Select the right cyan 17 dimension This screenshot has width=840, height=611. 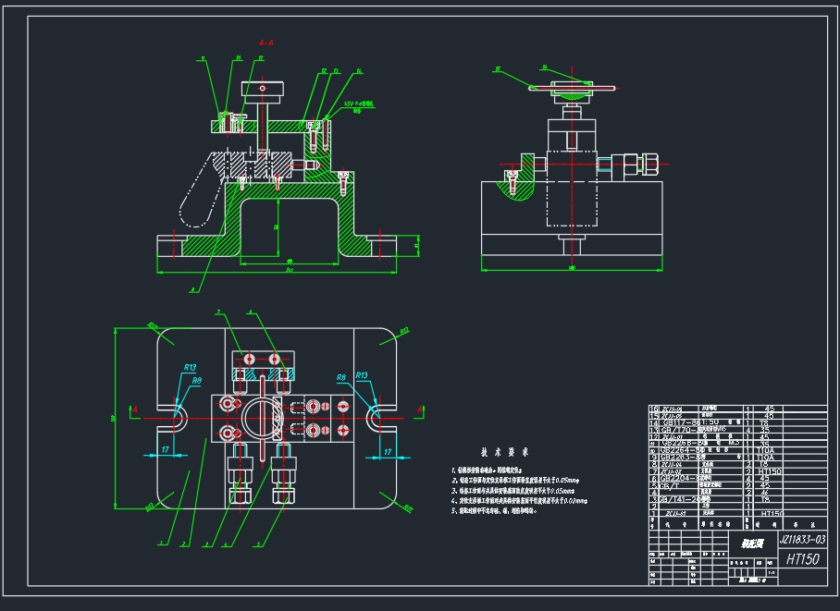pyautogui.click(x=387, y=451)
